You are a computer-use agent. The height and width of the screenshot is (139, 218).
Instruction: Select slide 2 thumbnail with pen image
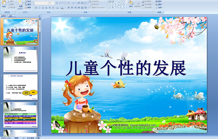(21, 59)
